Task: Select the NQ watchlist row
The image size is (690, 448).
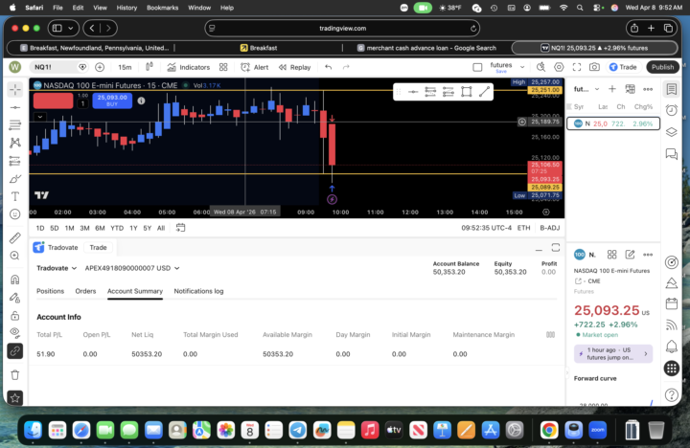Action: (613, 123)
